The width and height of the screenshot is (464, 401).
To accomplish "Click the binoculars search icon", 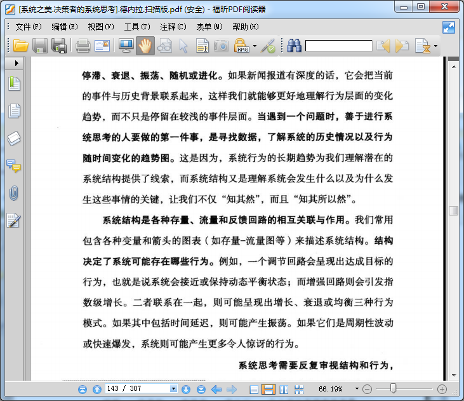I will [x=294, y=46].
